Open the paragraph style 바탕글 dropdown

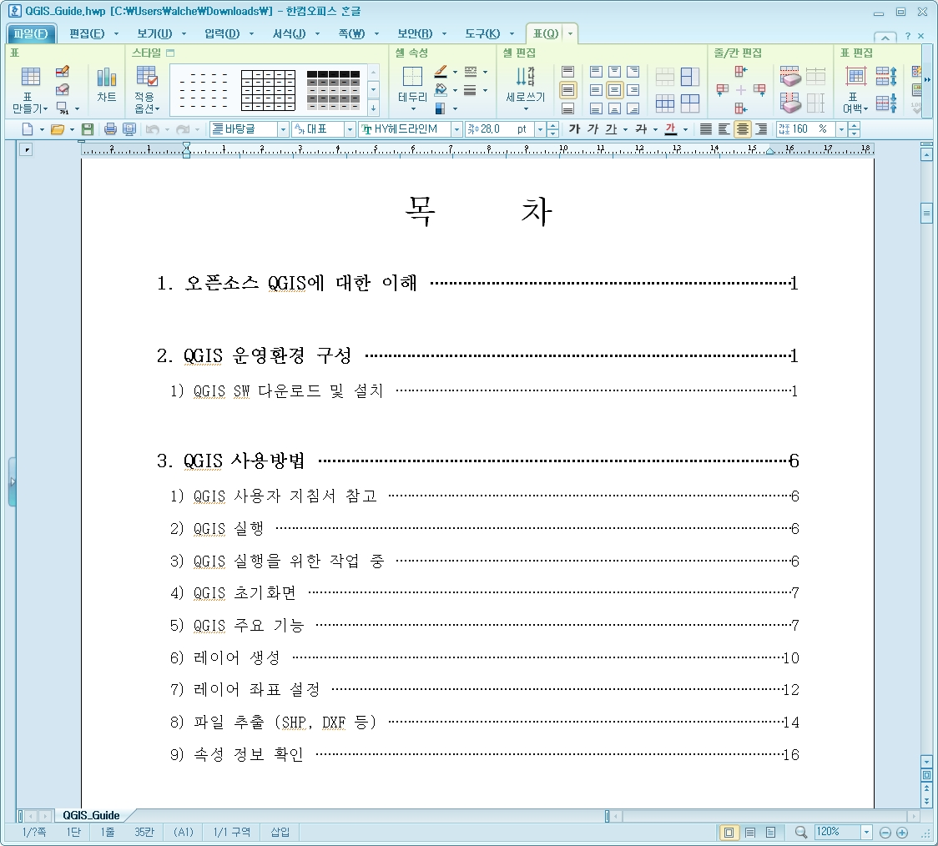tap(284, 129)
